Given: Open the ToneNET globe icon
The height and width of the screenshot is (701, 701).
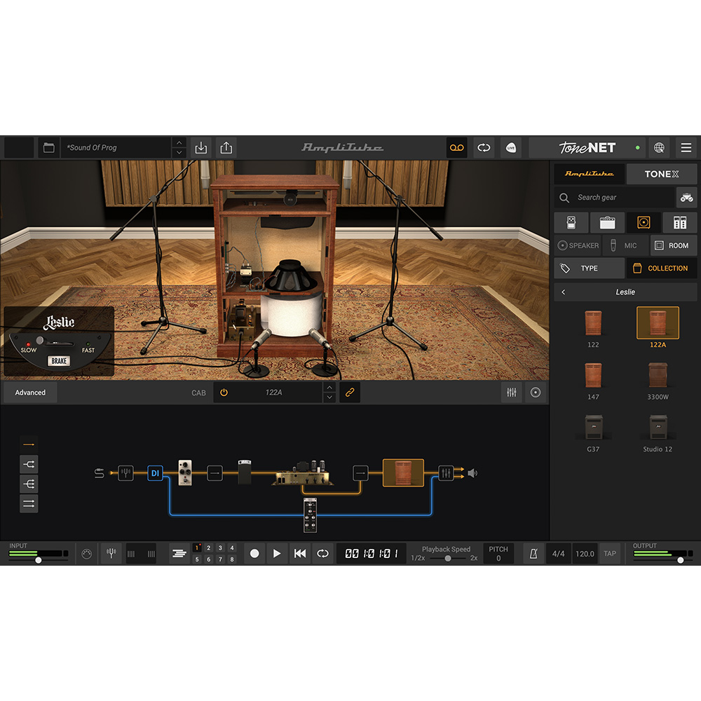Looking at the screenshot, I should (x=659, y=147).
